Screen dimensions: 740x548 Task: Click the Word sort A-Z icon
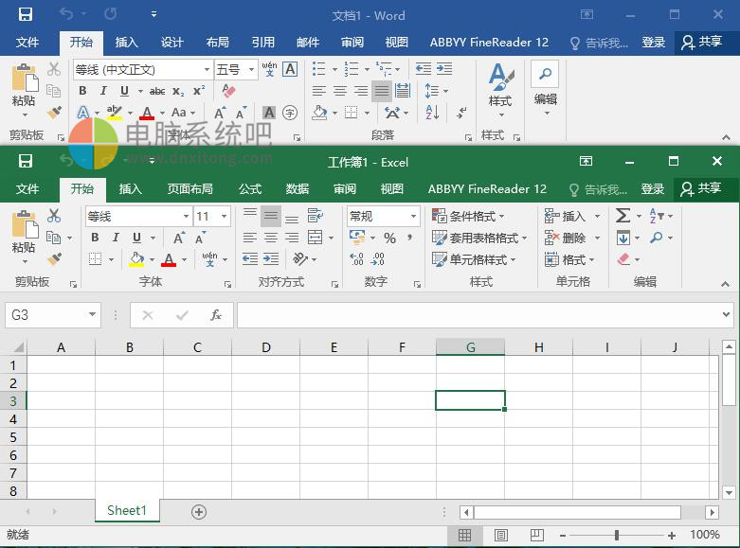(x=432, y=113)
